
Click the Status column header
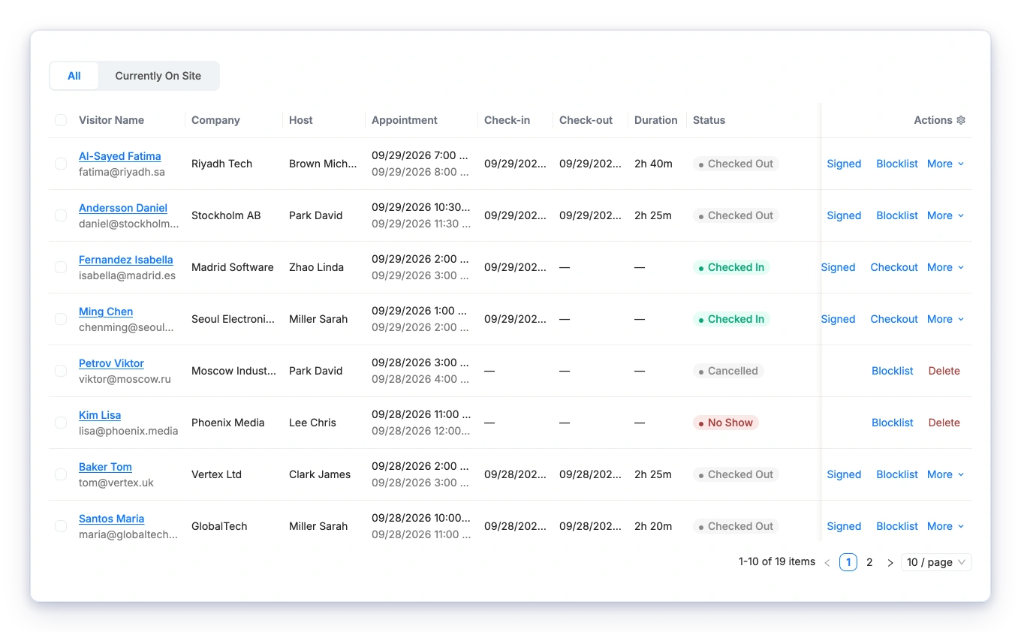pos(709,120)
